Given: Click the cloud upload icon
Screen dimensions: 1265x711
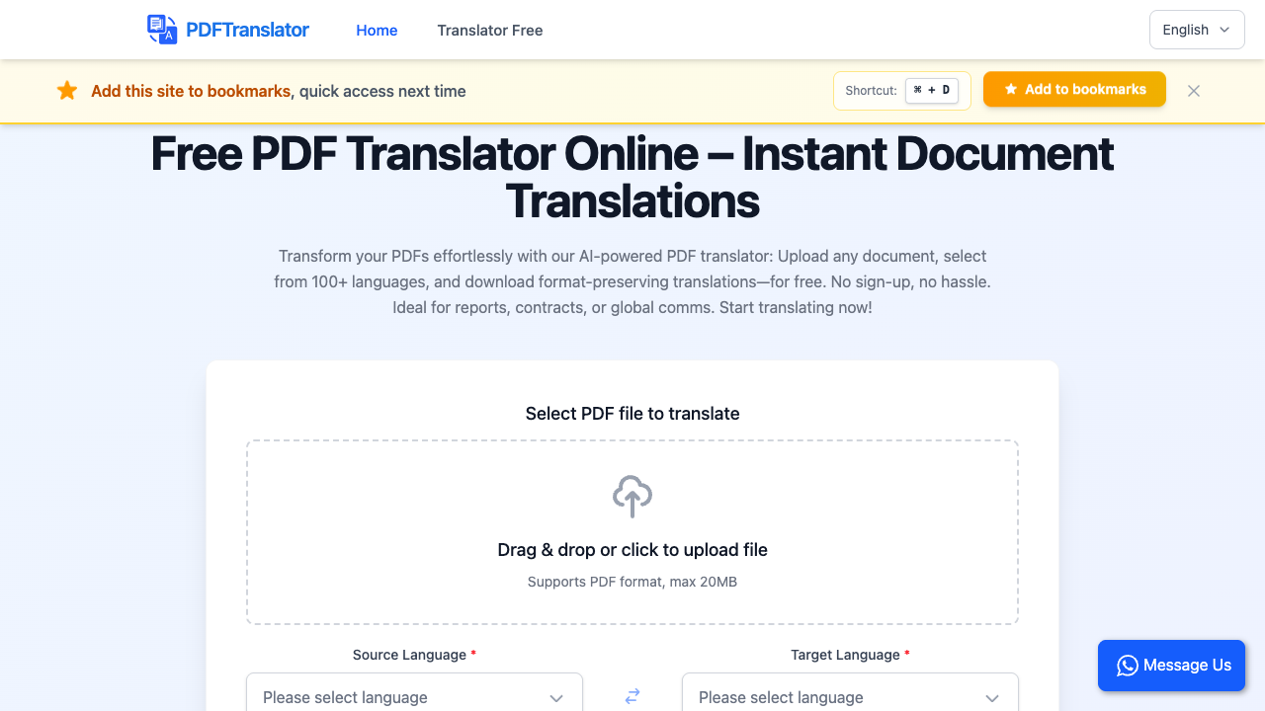Looking at the screenshot, I should [632, 497].
